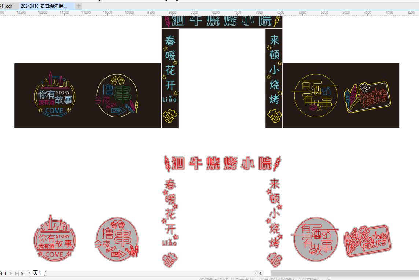Select the cyan 酒牛烧烤小院 neon header text
This screenshot has height=280, width=419.
(222, 21)
